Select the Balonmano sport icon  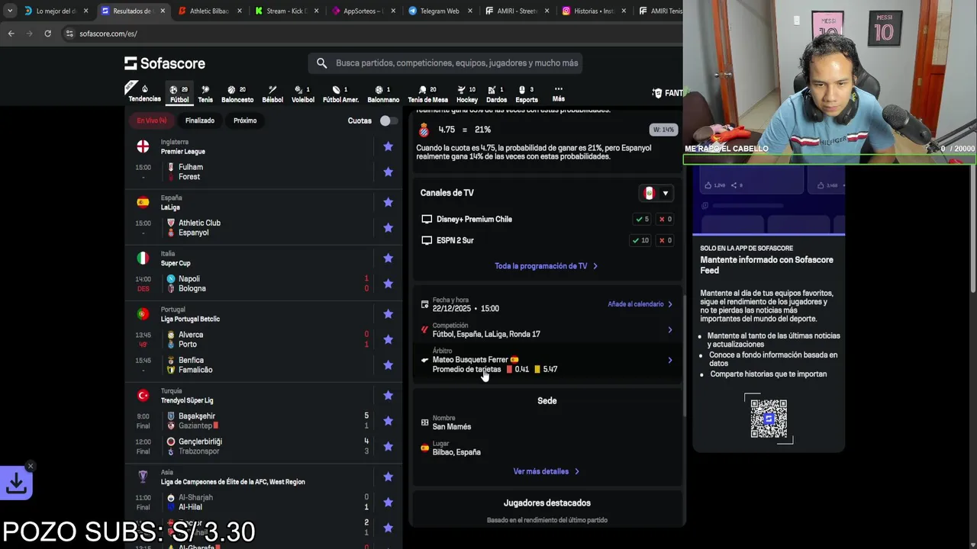click(x=383, y=93)
